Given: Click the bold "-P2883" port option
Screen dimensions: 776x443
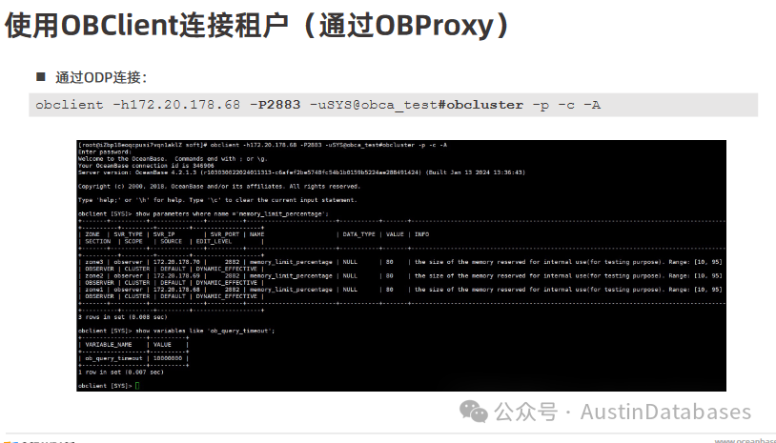Looking at the screenshot, I should (276, 105).
